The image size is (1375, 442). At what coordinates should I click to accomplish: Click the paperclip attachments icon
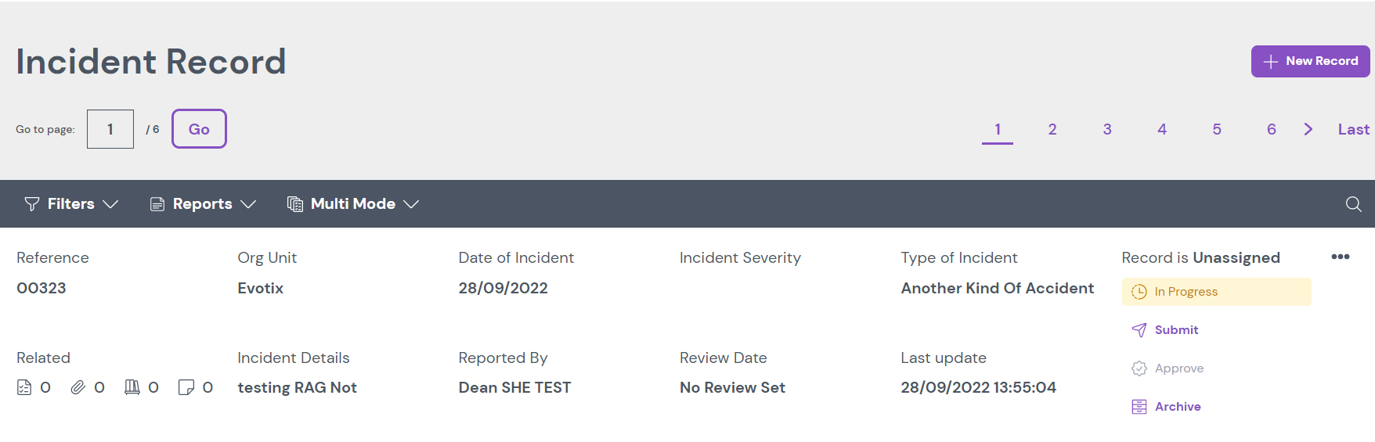pos(78,387)
